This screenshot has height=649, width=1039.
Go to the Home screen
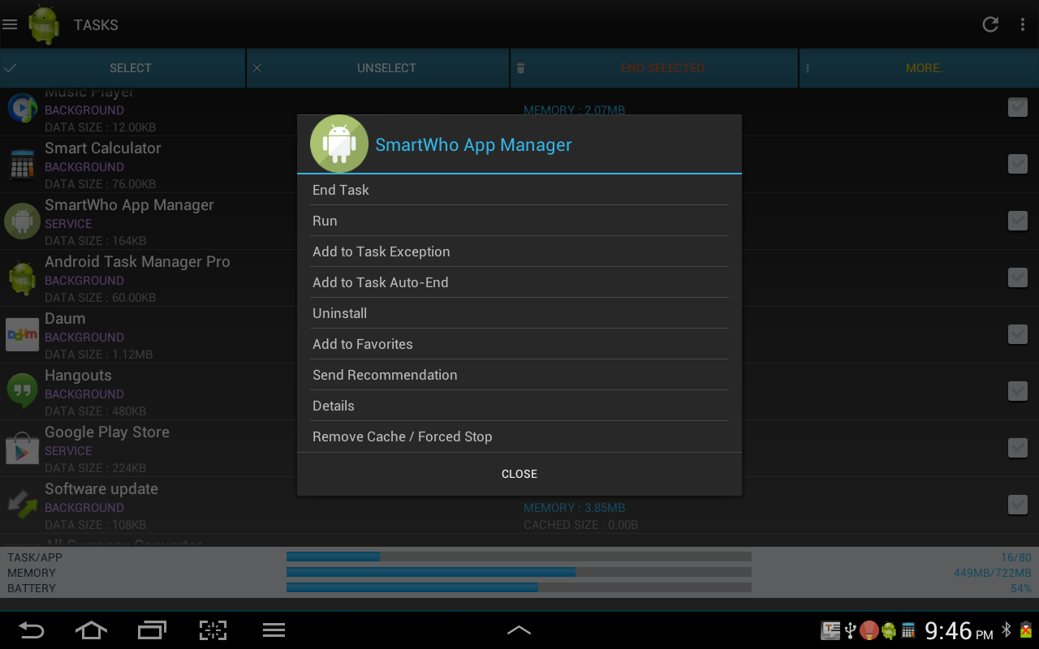[91, 630]
